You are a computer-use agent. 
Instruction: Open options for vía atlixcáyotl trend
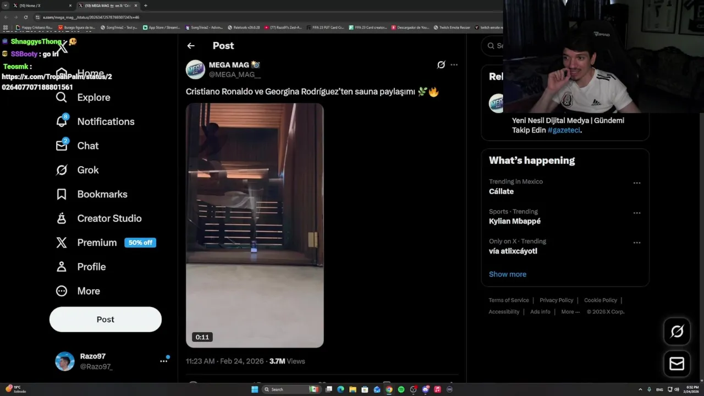(637, 243)
